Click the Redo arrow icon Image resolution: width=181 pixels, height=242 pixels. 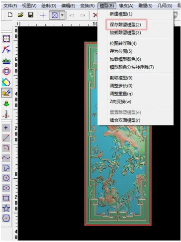(x=83, y=15)
